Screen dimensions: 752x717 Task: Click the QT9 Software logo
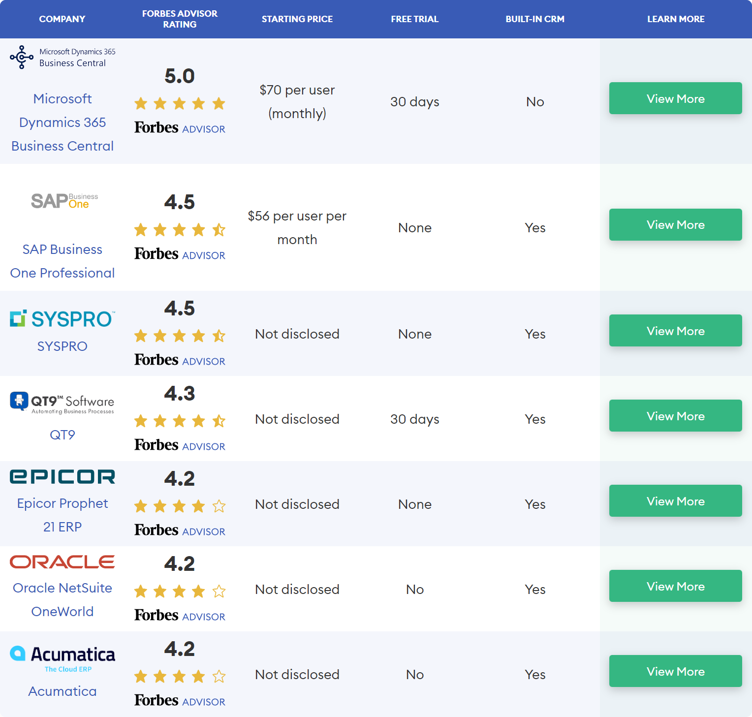[x=63, y=403]
